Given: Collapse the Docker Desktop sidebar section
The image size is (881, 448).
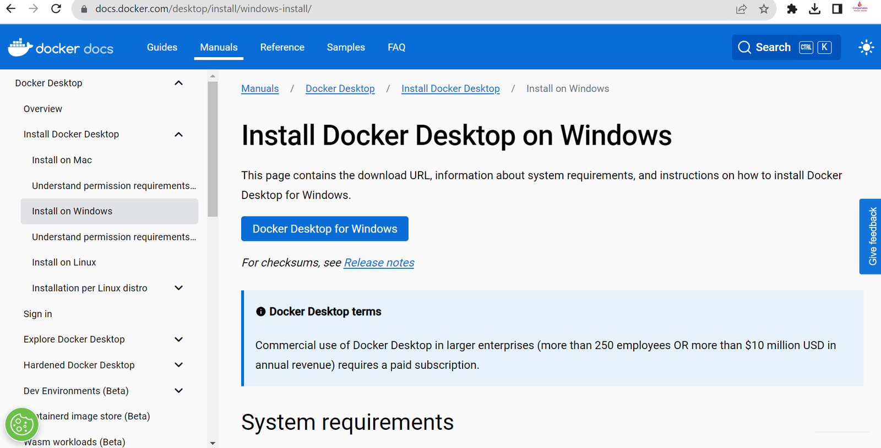Looking at the screenshot, I should point(178,83).
